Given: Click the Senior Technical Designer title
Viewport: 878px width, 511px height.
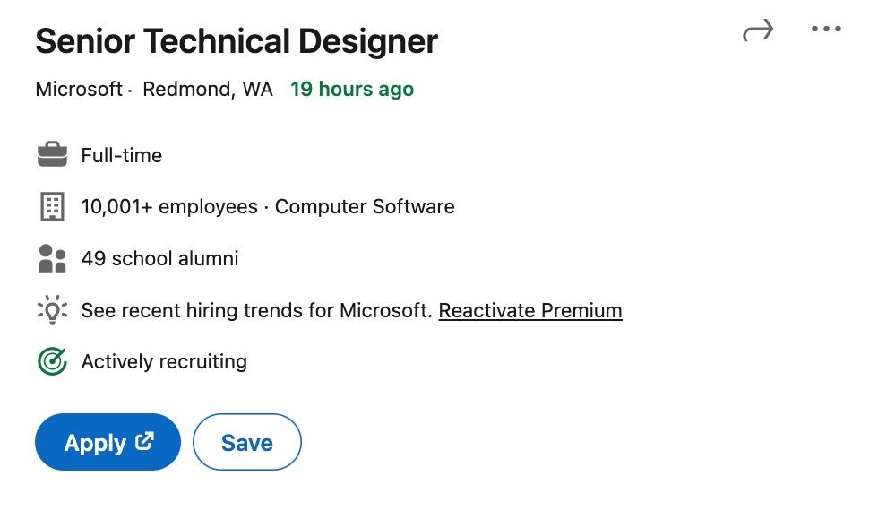Looking at the screenshot, I should click(237, 41).
